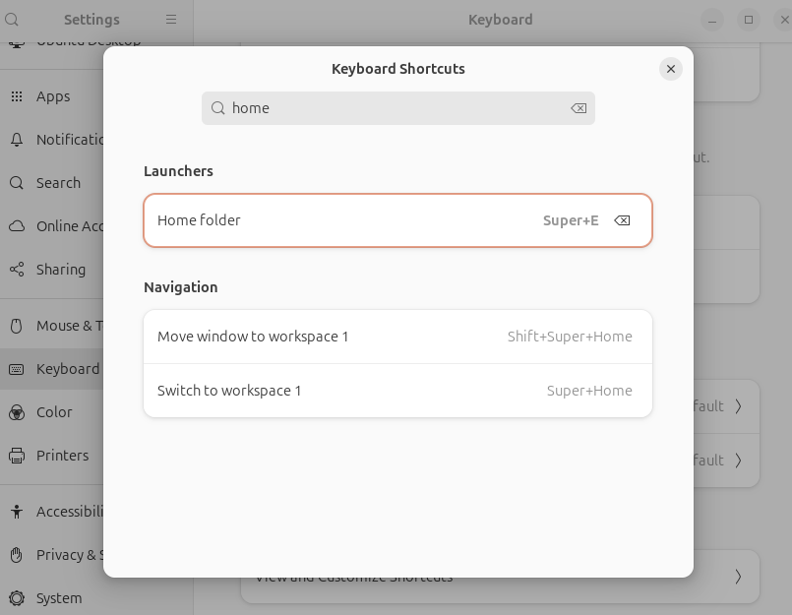Screen dimensions: 792x615
Task: Open 'Switch to workspace 1' shortcut row
Action: (x=397, y=391)
